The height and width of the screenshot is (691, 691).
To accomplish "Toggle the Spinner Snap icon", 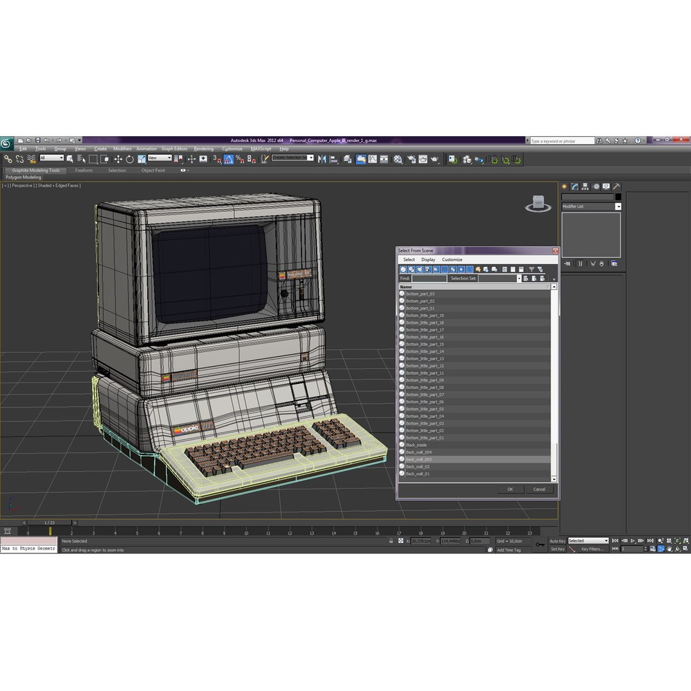I will (x=251, y=159).
